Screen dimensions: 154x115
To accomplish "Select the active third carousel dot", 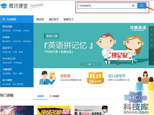I will (x=90, y=64).
